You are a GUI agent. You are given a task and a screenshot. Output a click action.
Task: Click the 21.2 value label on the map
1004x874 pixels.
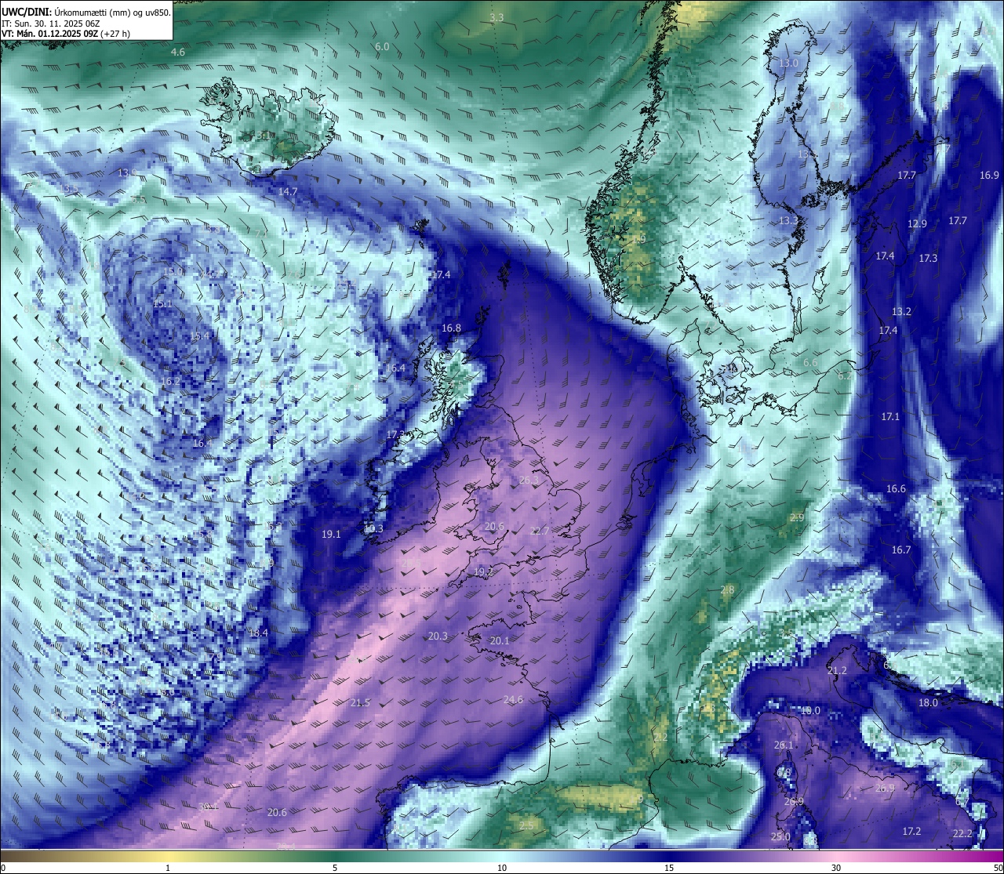[x=837, y=671]
